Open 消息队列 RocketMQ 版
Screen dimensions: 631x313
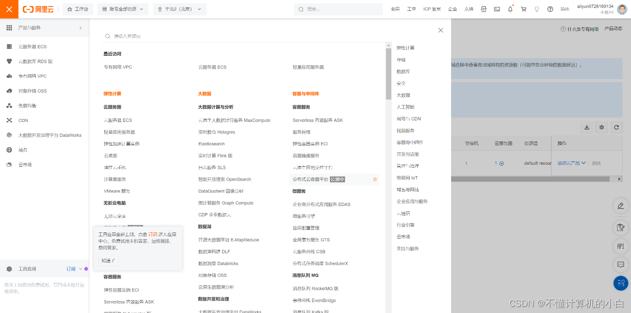[315, 289]
